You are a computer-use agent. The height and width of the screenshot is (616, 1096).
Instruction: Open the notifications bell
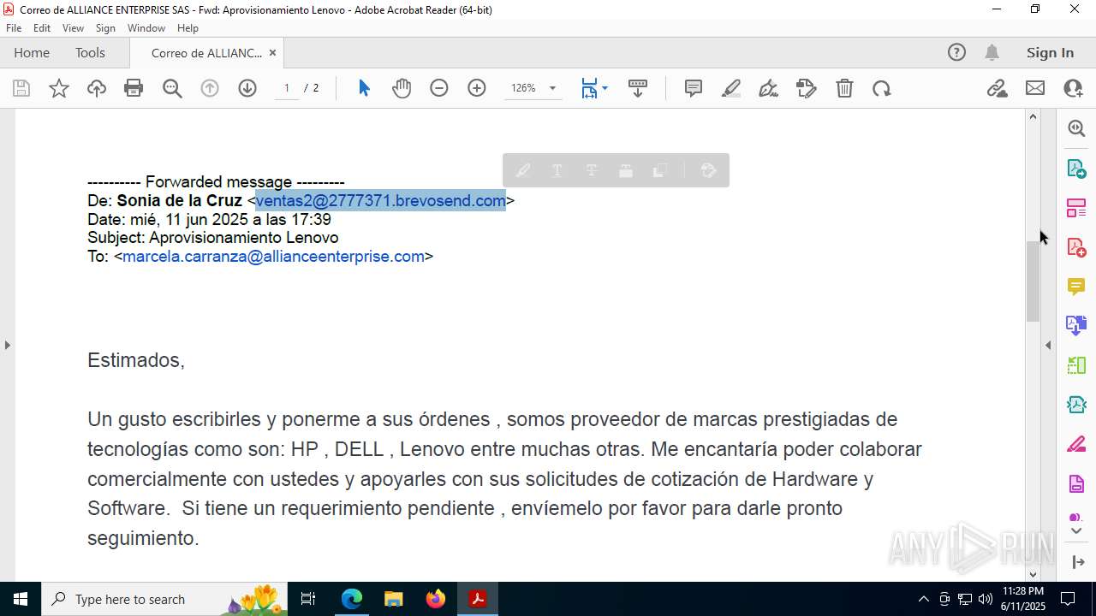[992, 52]
